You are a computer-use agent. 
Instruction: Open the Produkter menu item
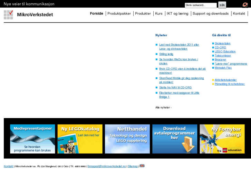pyautogui.click(x=143, y=13)
